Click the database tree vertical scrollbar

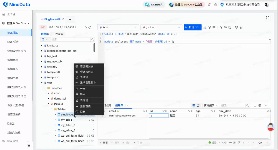(x=94, y=47)
